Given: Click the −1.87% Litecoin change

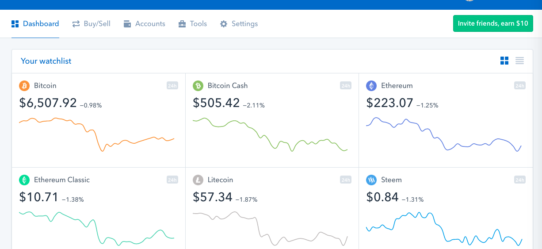Looking at the screenshot, I should (246, 200).
